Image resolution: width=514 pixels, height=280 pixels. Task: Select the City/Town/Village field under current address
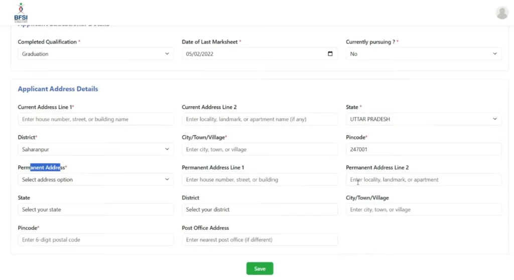click(260, 149)
